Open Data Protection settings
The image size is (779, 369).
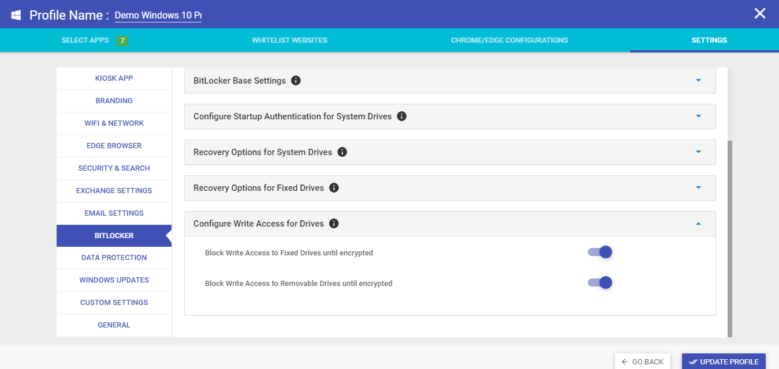114,258
